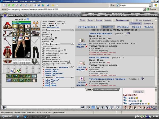This screenshot has height=119, width=159.
Task: Click the gift icon next to Телепортация между городами
Action: click(x=142, y=79)
